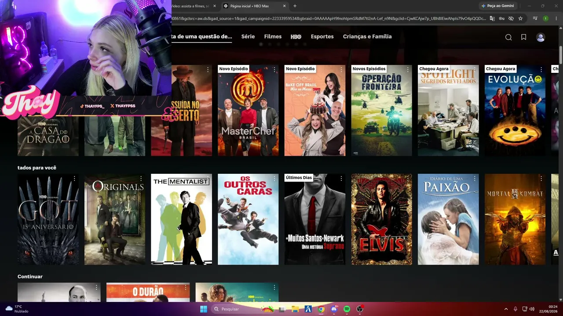The image size is (563, 316).
Task: Open options menu on Operação Fronteira card
Action: [x=408, y=70]
